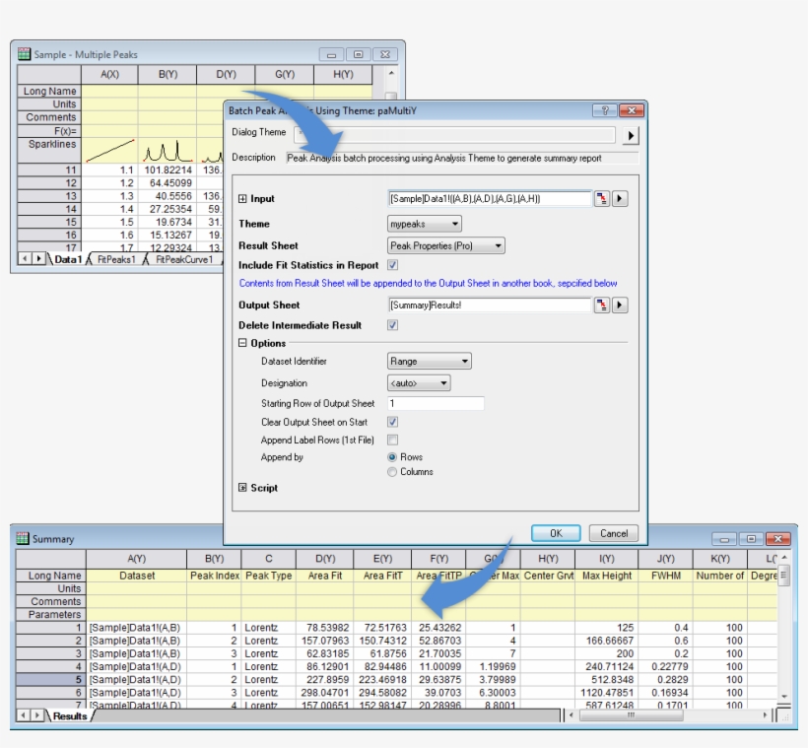Viewport: 808px width, 748px height.
Task: Click the Output Sheet range selector icon
Action: 601,306
